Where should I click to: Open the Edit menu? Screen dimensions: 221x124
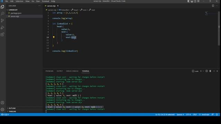coord(12,1)
